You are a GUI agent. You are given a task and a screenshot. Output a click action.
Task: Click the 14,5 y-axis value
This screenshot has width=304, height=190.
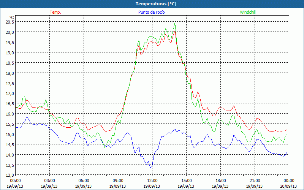10,145
